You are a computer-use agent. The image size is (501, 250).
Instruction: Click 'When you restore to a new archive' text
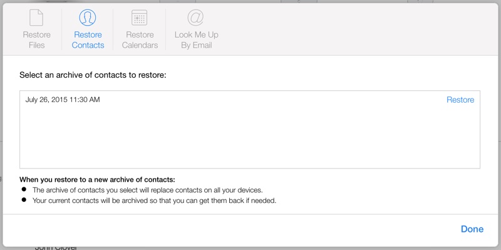pyautogui.click(x=97, y=179)
